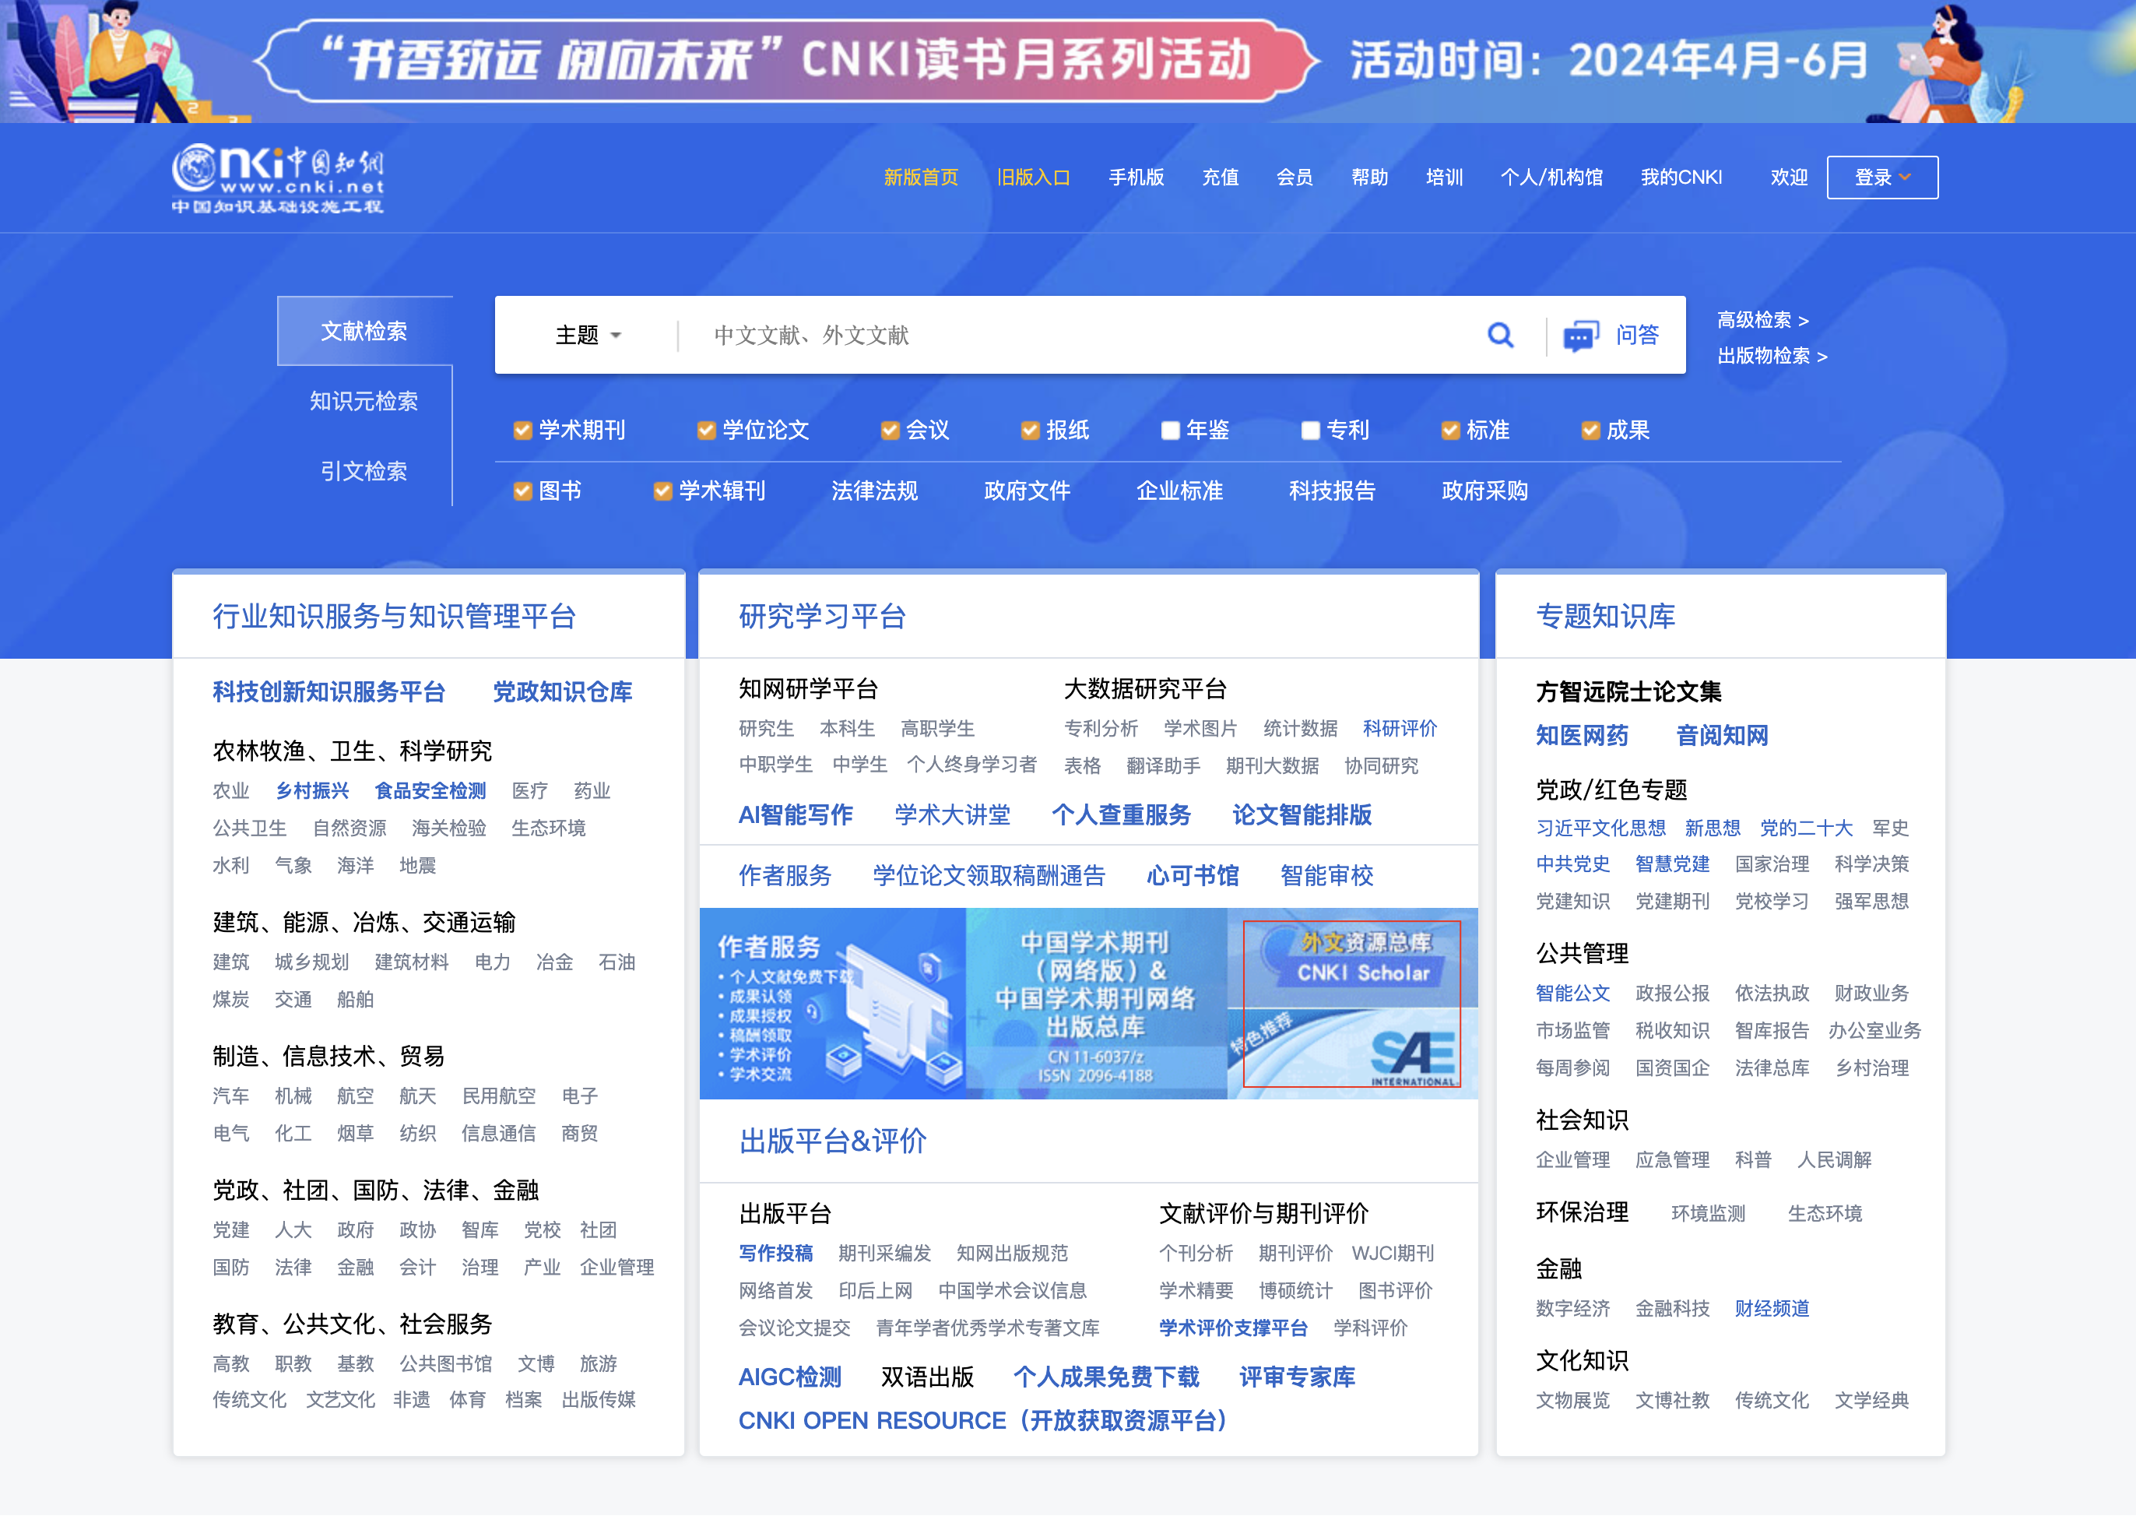Uncheck the 图书 checkbox
Viewport: 2136px width, 1537px height.
point(522,491)
